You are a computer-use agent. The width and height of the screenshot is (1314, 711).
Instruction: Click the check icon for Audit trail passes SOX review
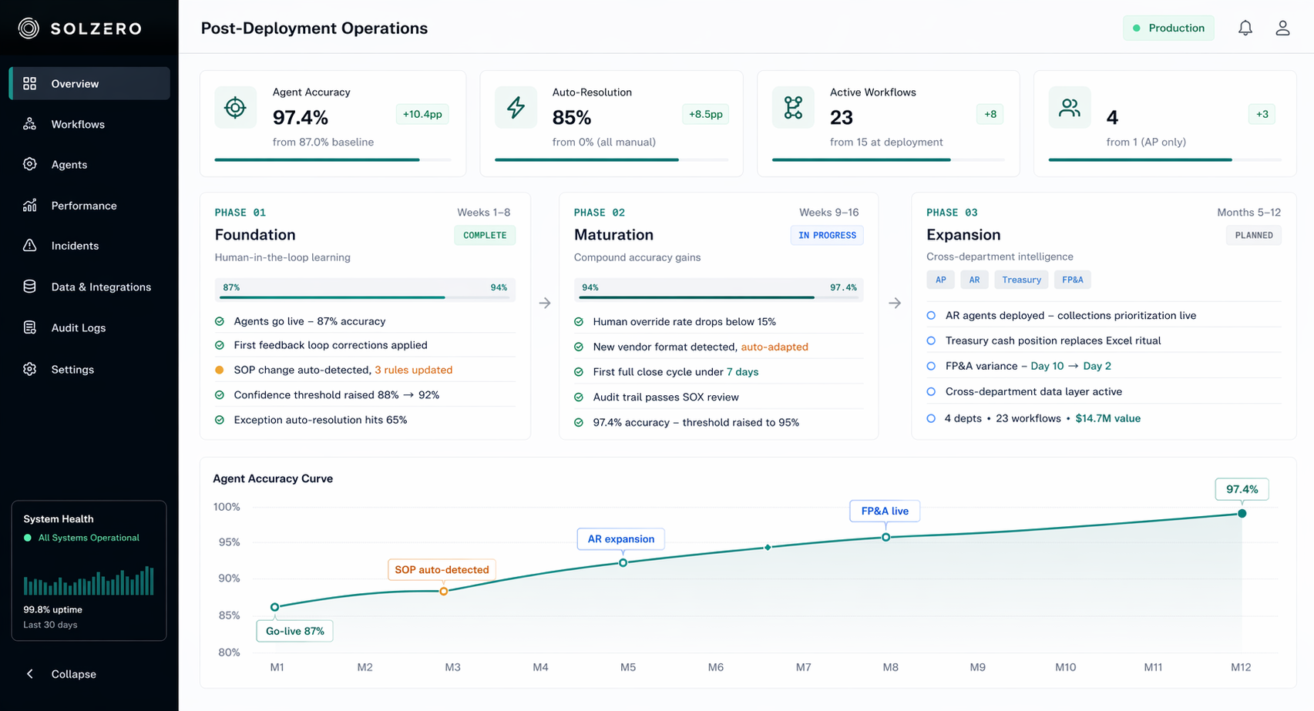pyautogui.click(x=579, y=397)
